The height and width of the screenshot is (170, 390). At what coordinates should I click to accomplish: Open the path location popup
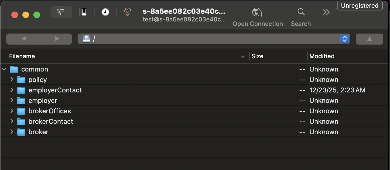coord(344,39)
